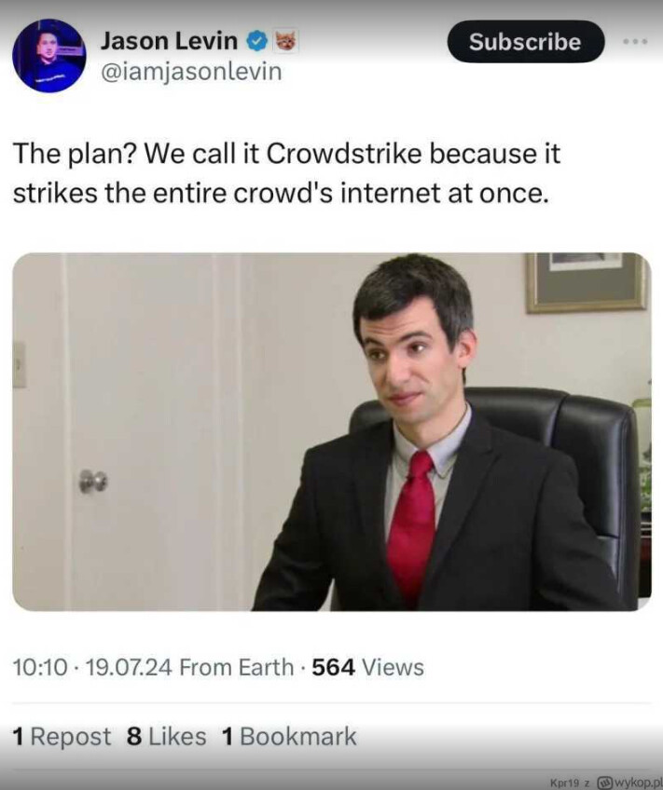Click the Subscribe button
This screenshot has height=790, width=663.
pyautogui.click(x=525, y=42)
